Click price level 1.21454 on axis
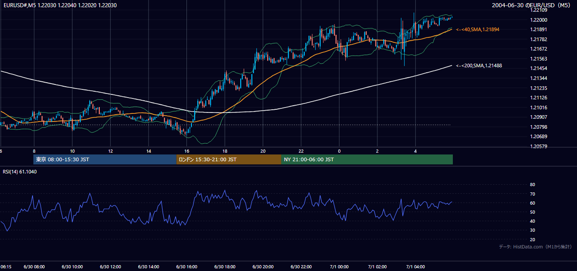The image size is (577, 271). pyautogui.click(x=539, y=68)
